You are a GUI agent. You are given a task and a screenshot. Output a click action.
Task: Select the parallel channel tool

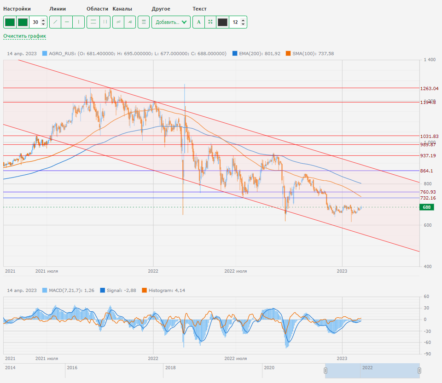pos(118,22)
